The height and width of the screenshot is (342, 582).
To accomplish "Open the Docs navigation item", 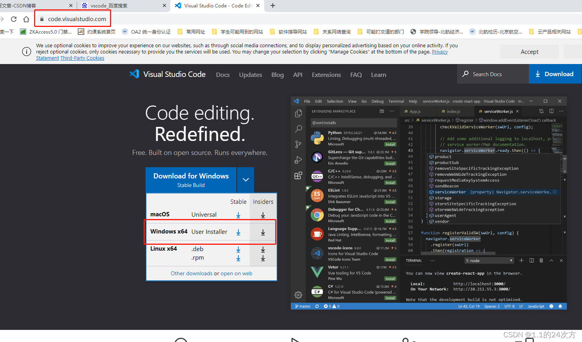I will coord(223,75).
